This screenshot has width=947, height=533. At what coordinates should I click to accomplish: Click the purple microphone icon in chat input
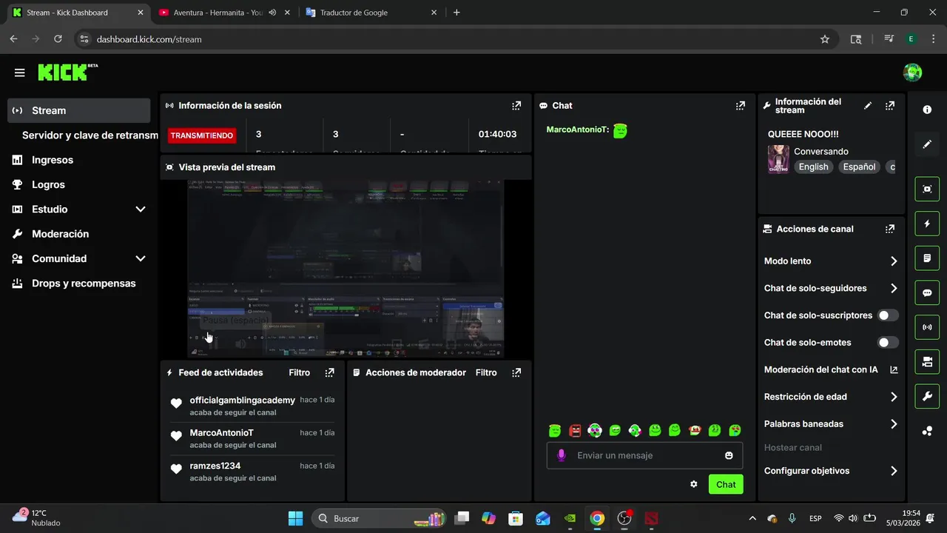(562, 455)
